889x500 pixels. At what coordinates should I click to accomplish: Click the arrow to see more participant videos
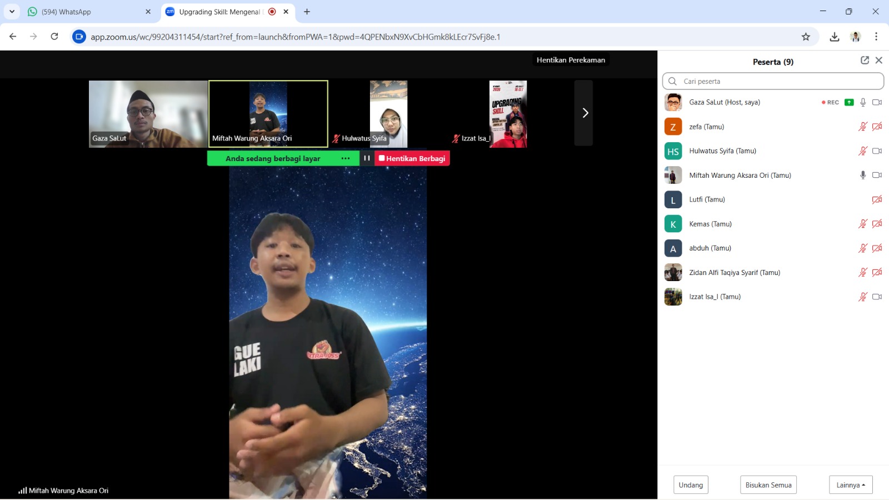pos(584,113)
